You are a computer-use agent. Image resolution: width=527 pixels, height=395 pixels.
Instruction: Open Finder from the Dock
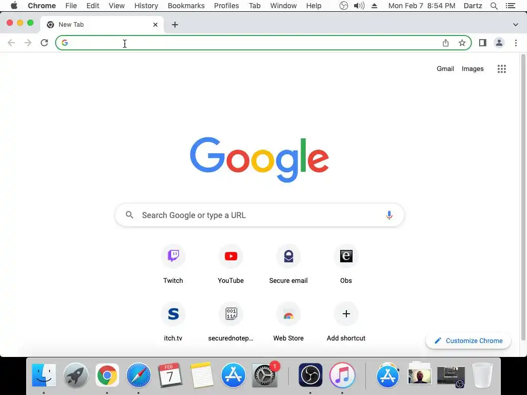point(44,375)
